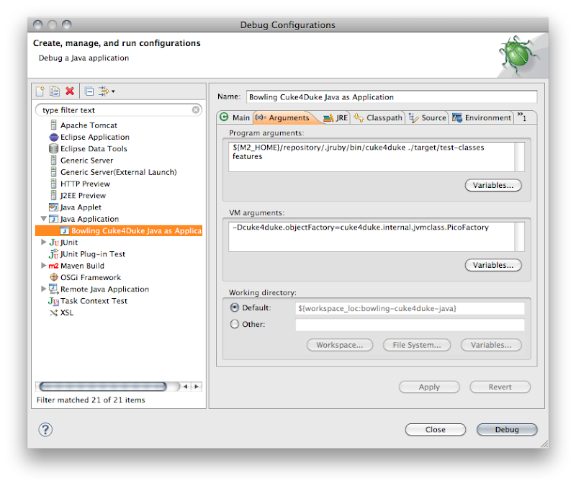Switch to the JRE tab
This screenshot has width=576, height=486.
pyautogui.click(x=336, y=117)
